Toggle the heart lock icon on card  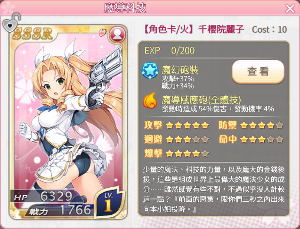[x=11, y=23]
